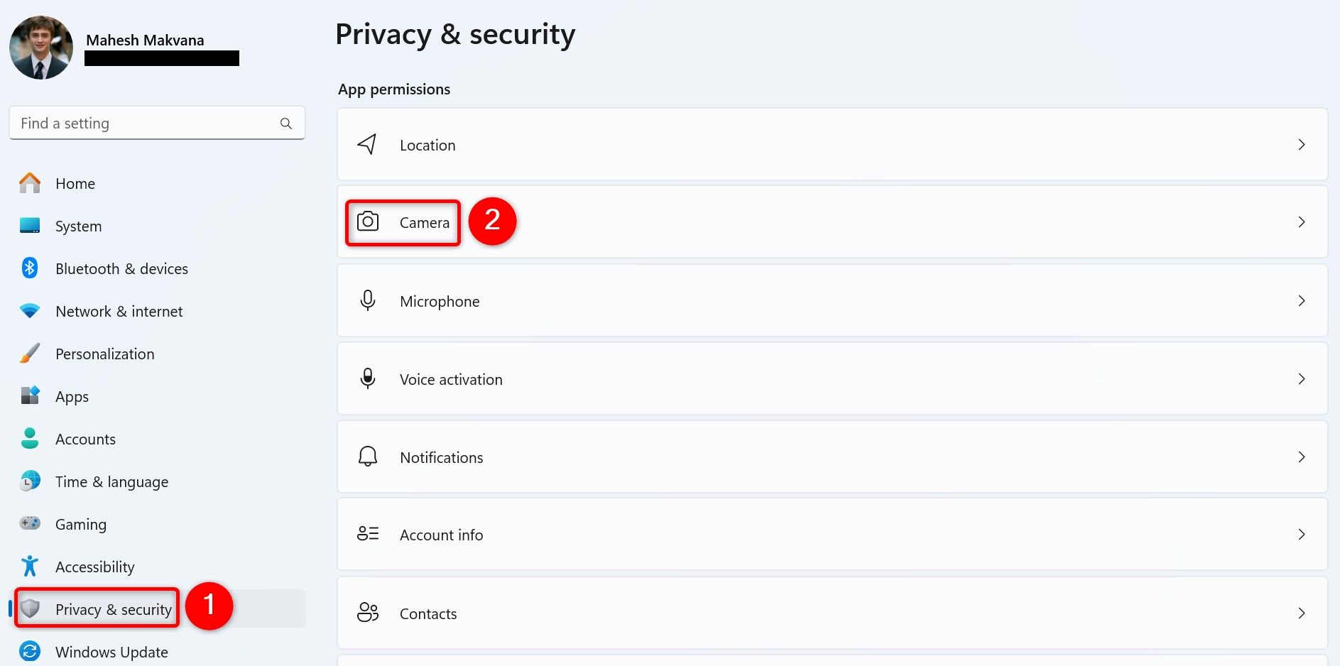Viewport: 1340px width, 666px height.
Task: Open Accounts settings
Action: click(x=85, y=439)
